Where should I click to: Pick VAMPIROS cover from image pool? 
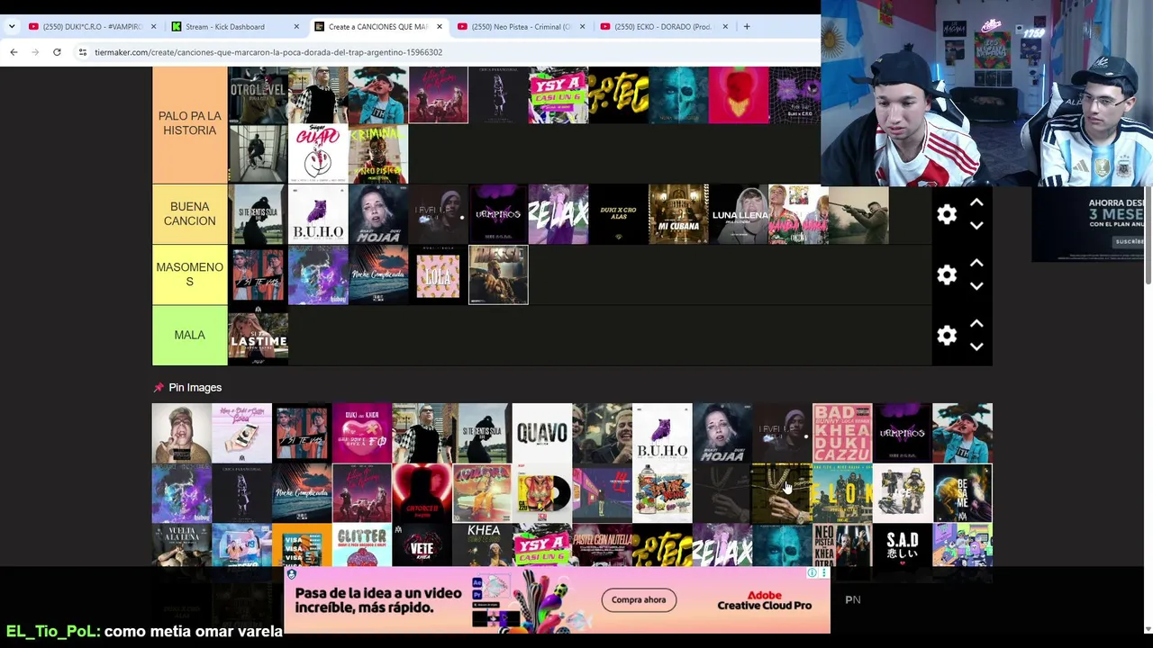[x=903, y=433]
